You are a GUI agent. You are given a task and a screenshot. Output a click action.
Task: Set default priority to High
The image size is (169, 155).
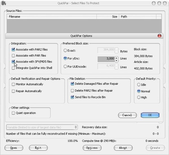[139, 97]
